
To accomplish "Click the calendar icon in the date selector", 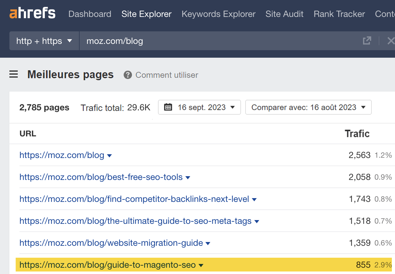I will tap(168, 107).
